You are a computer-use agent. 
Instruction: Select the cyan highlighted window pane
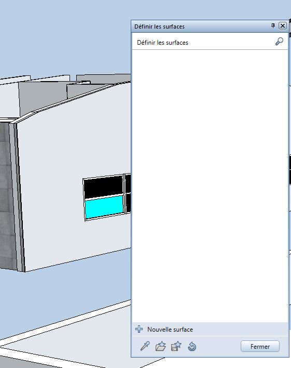(104, 207)
